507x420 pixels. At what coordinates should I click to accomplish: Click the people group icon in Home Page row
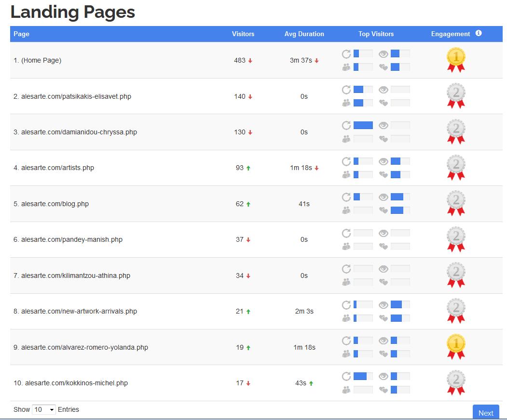pos(346,67)
